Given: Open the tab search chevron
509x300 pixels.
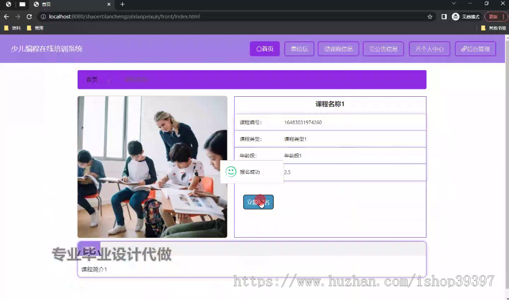Looking at the screenshot, I should point(454,3).
